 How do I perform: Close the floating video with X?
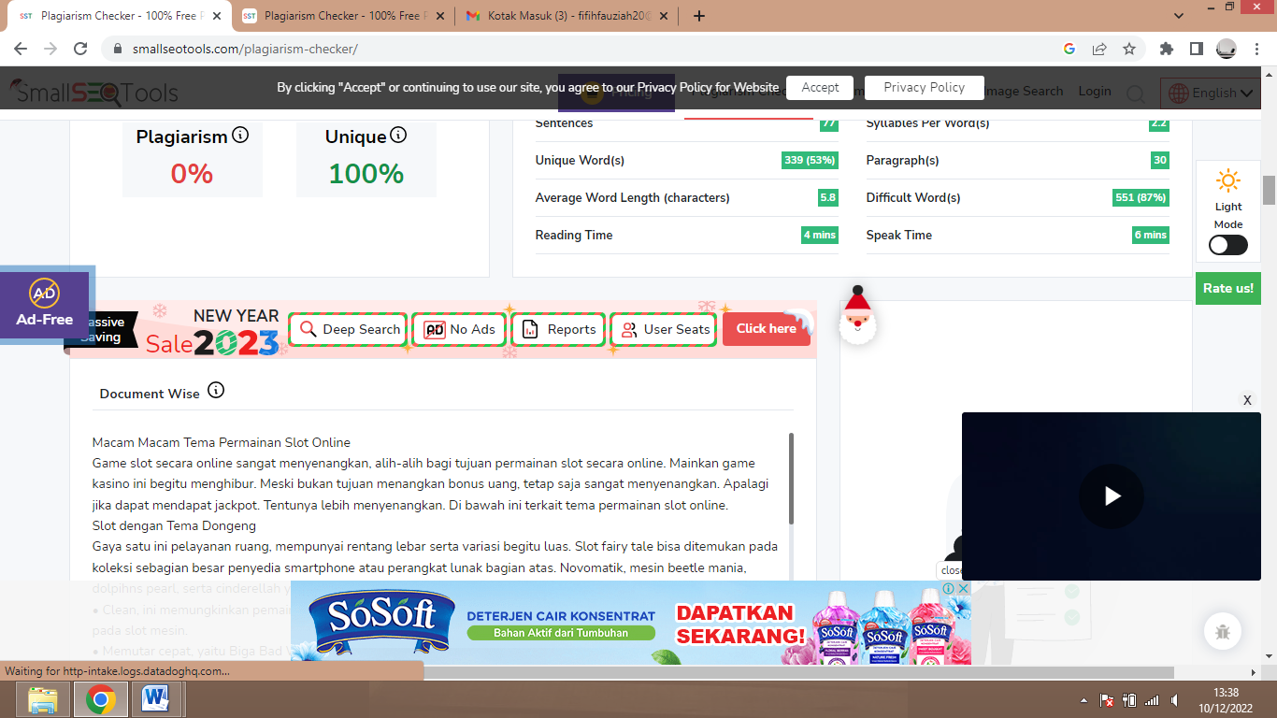click(1247, 400)
